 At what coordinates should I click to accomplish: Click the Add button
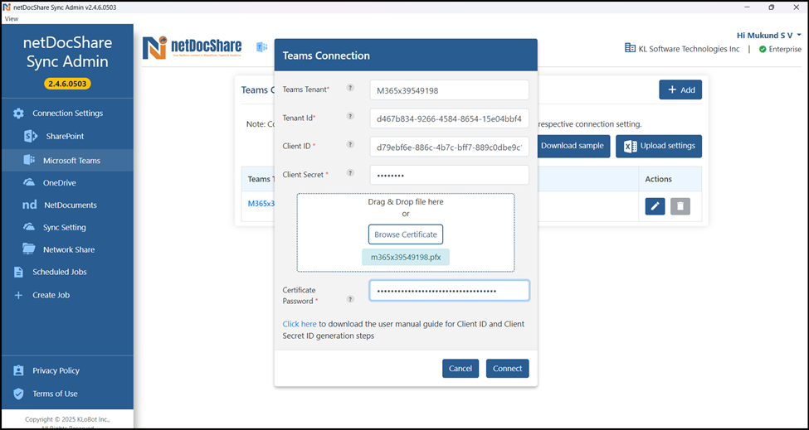(x=680, y=89)
